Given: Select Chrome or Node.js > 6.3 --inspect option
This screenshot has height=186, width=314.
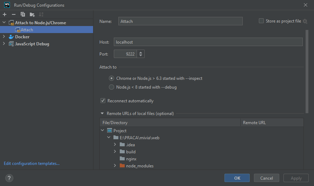Looking at the screenshot, I should (111, 78).
